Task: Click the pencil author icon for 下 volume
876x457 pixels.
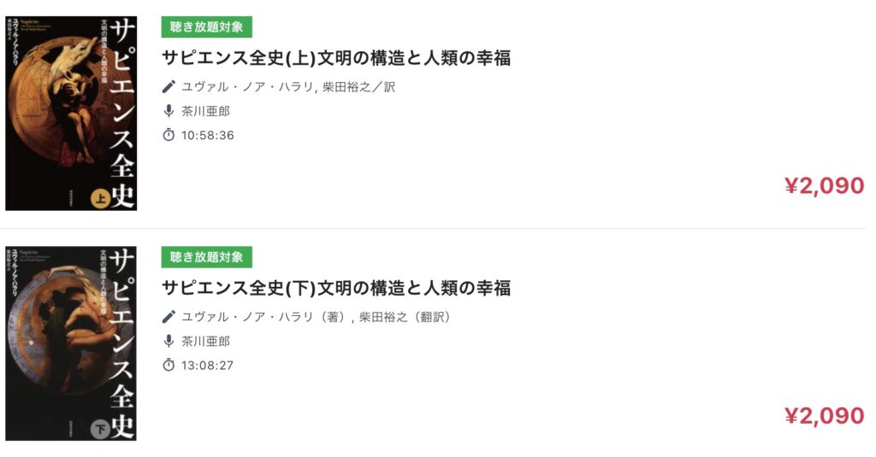Action: tap(169, 316)
